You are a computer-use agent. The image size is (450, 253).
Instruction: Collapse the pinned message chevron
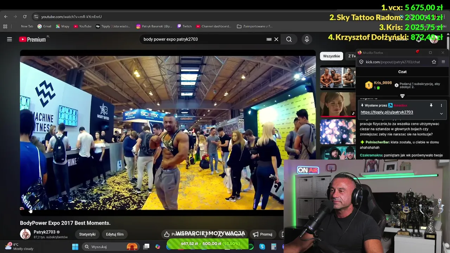(x=441, y=113)
